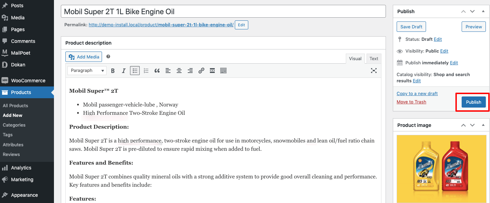The height and width of the screenshot is (203, 490).
Task: Show the keyboard shortcuts help
Action: pyautogui.click(x=223, y=71)
